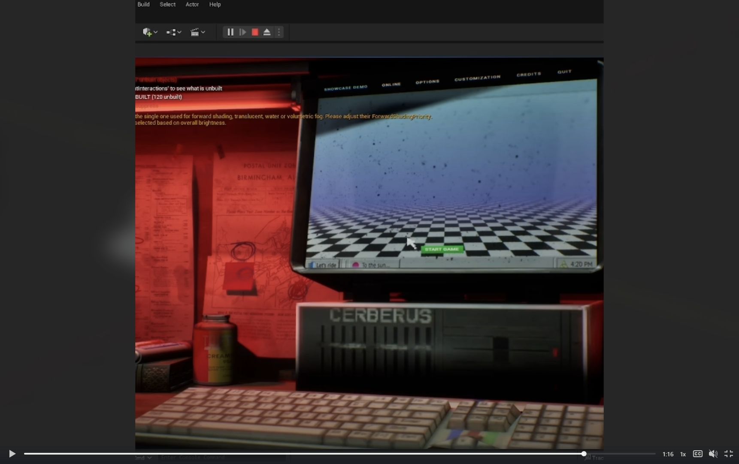Change the 1x playback speed

pyautogui.click(x=683, y=454)
